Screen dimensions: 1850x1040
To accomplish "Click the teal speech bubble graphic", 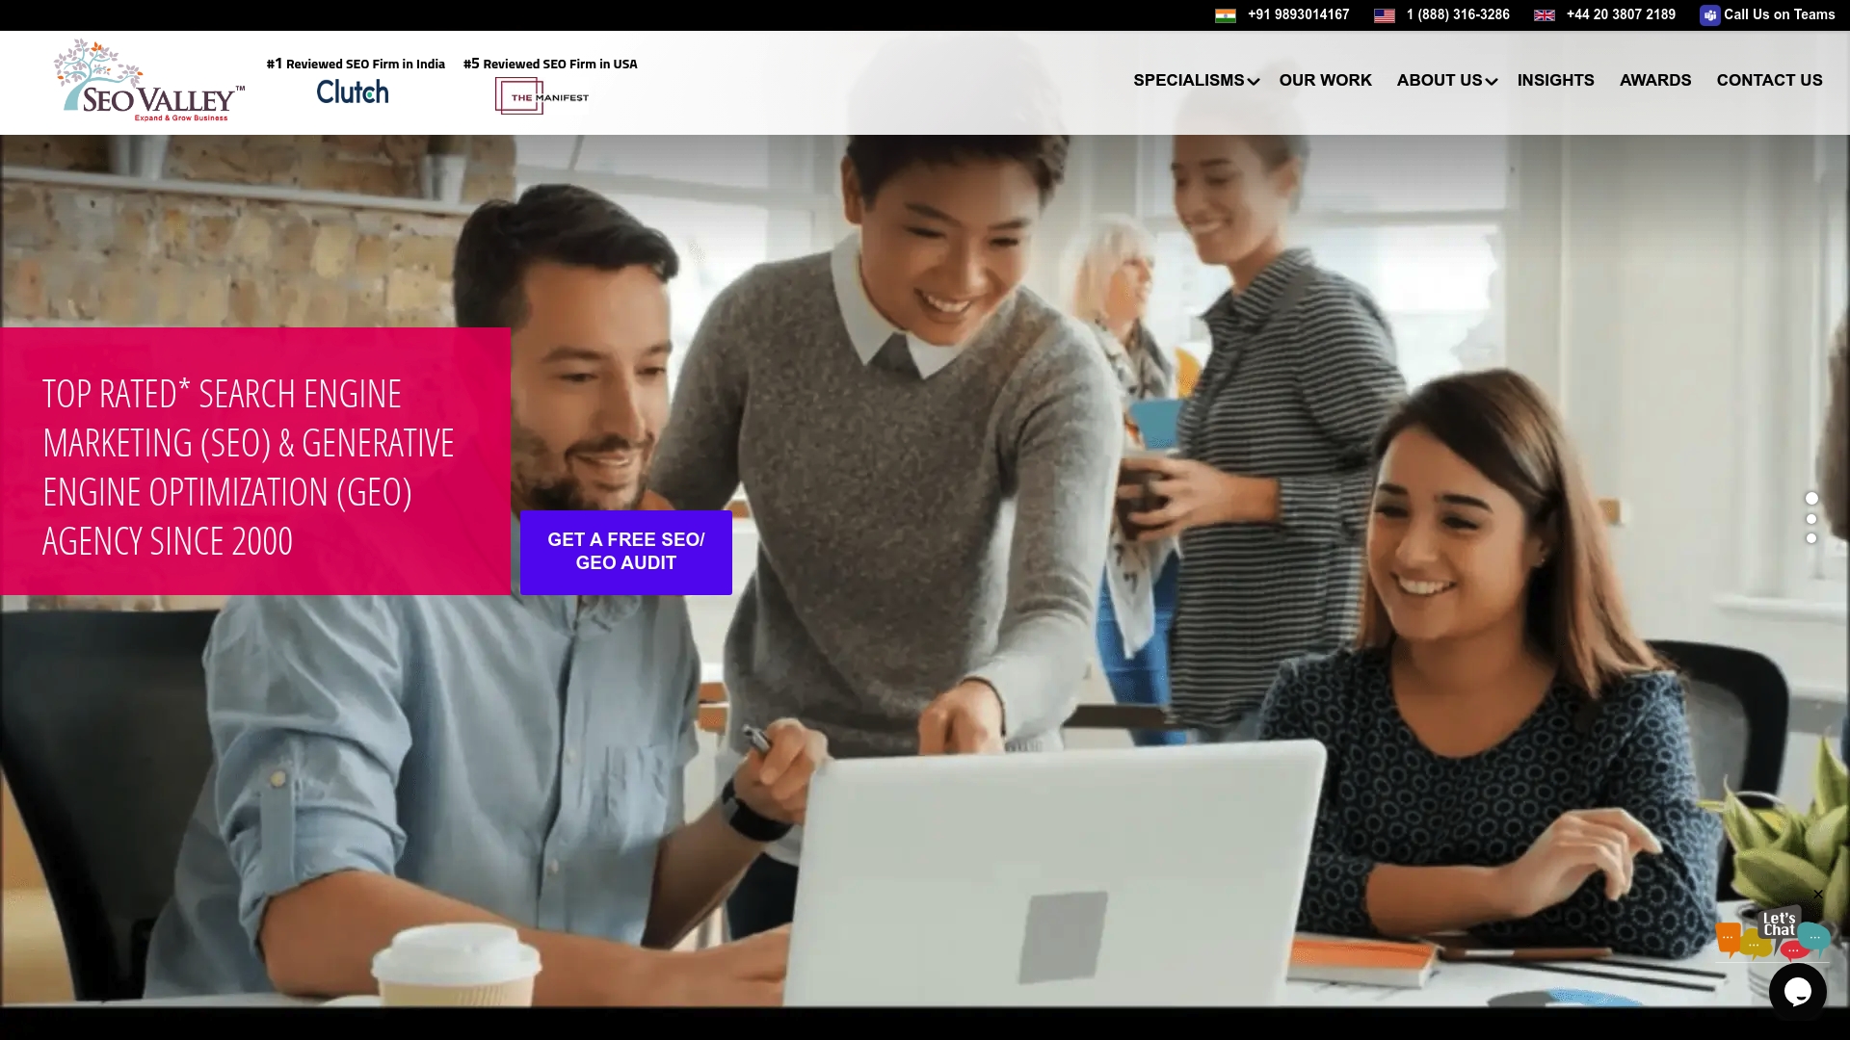I will click(1813, 936).
